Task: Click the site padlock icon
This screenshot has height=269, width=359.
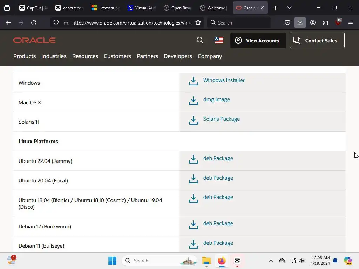Action: pos(66,23)
